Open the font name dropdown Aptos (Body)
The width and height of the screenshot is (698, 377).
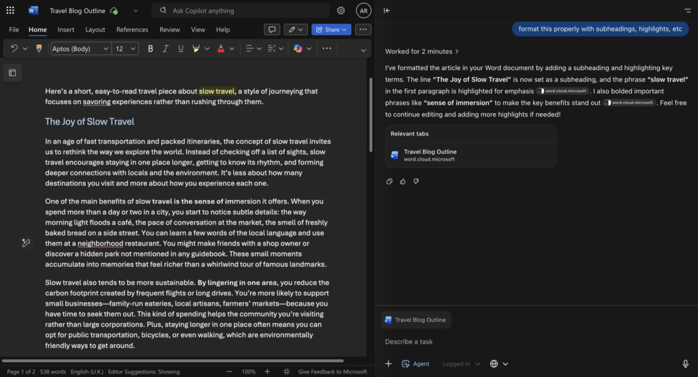pos(80,48)
